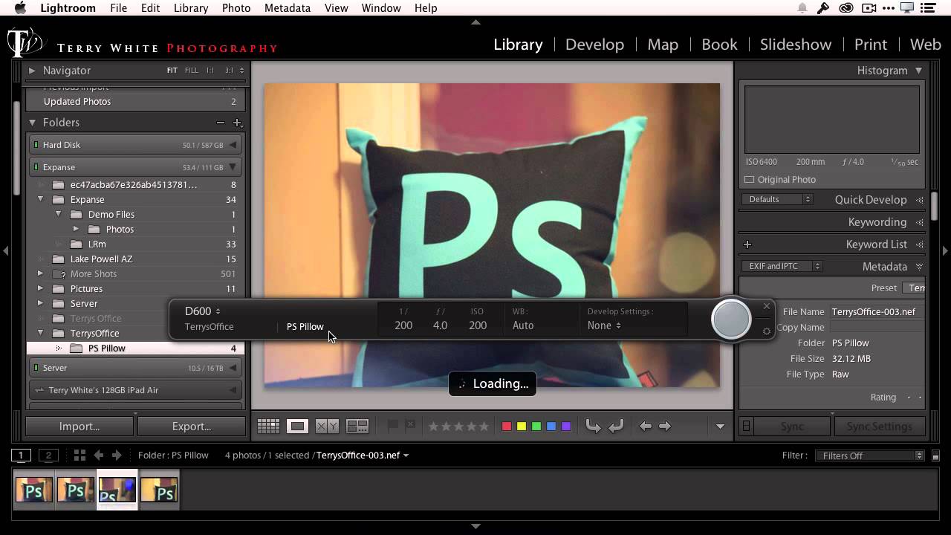Viewport: 951px width, 535px height.
Task: Flag photo as pick
Action: coord(393,426)
